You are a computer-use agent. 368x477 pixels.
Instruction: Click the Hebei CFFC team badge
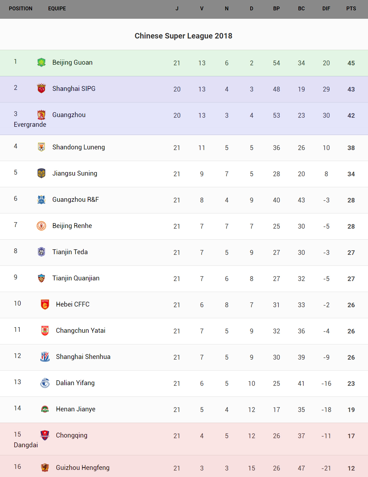[x=45, y=304]
